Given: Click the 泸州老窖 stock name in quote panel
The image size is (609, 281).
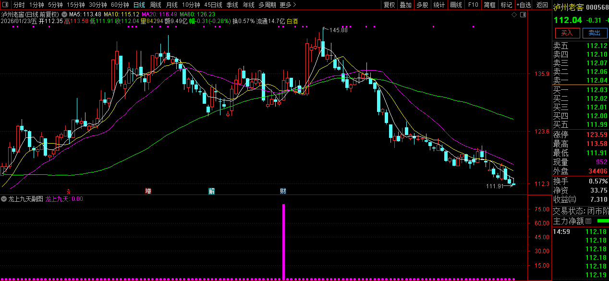Looking at the screenshot, I should pos(568,7).
